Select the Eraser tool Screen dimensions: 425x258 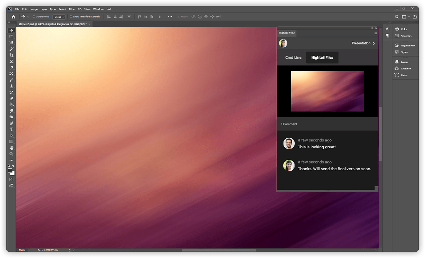coord(11,99)
